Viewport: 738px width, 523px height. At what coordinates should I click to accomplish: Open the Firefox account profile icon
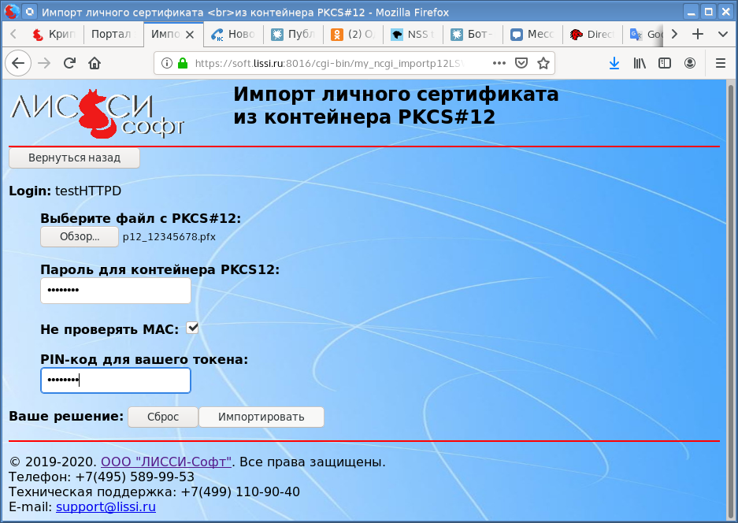pyautogui.click(x=690, y=63)
